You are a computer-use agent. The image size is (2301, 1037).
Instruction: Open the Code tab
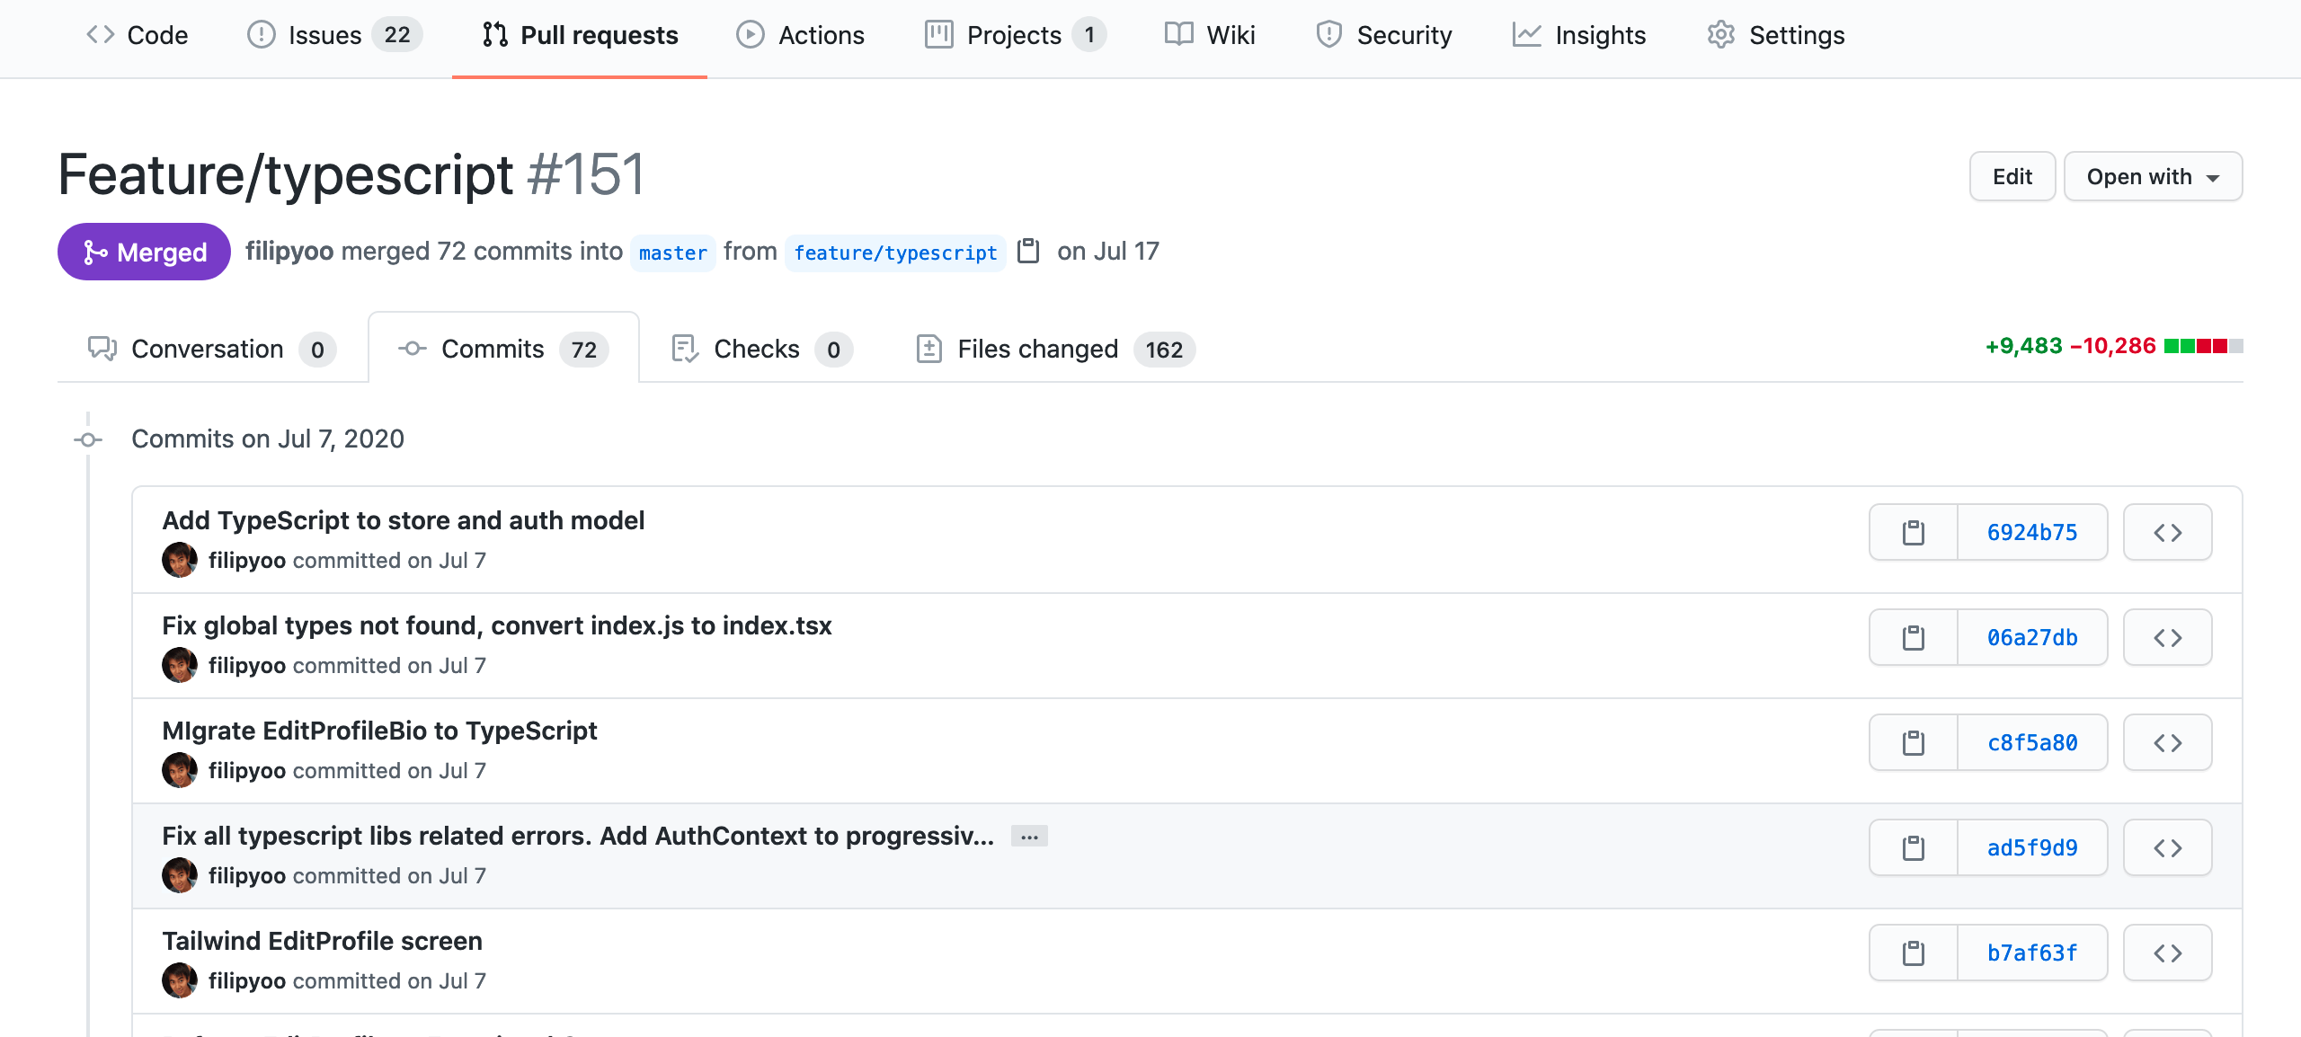[x=137, y=35]
